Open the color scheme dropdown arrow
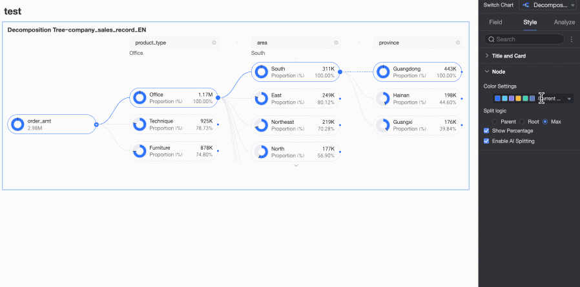Screen dimensions: 580x287 569,99
